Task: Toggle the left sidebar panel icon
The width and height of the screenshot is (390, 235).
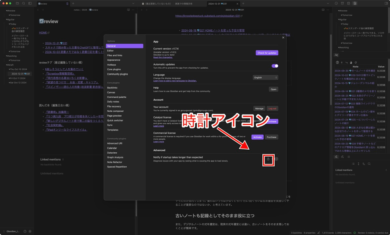Action: (x=30, y=3)
